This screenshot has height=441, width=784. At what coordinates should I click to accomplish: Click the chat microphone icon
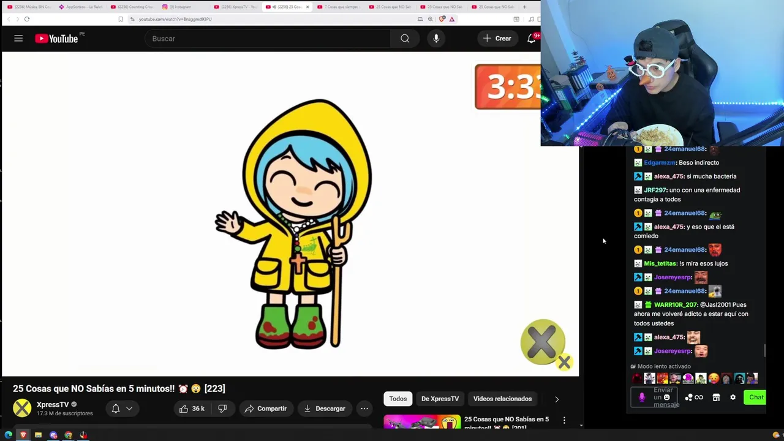click(642, 398)
